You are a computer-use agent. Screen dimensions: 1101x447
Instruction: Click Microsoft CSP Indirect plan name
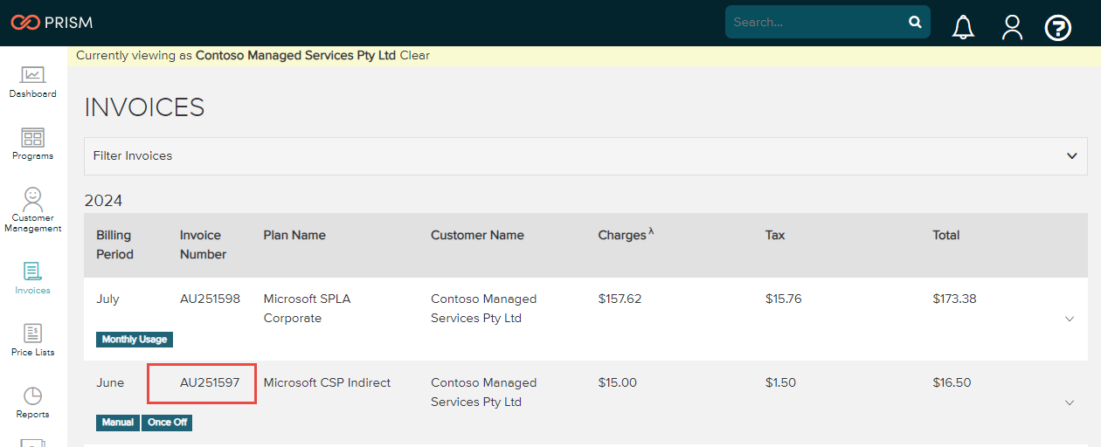coord(327,382)
